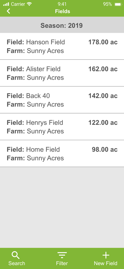Screen dimensions: 124x269
Task: Open the Home Field row
Action: coord(62,153)
